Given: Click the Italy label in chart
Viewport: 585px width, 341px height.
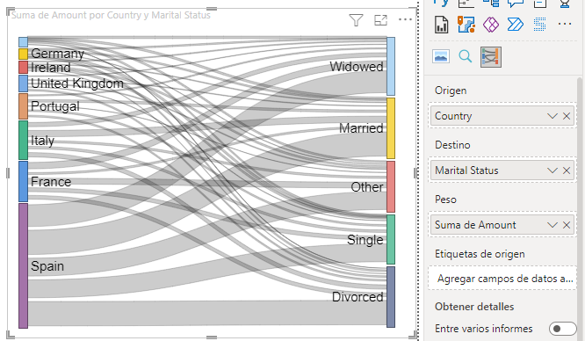Looking at the screenshot, I should 42,141.
